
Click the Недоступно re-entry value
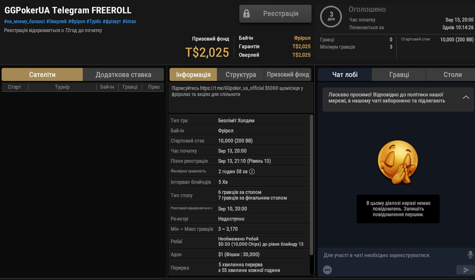231,219
